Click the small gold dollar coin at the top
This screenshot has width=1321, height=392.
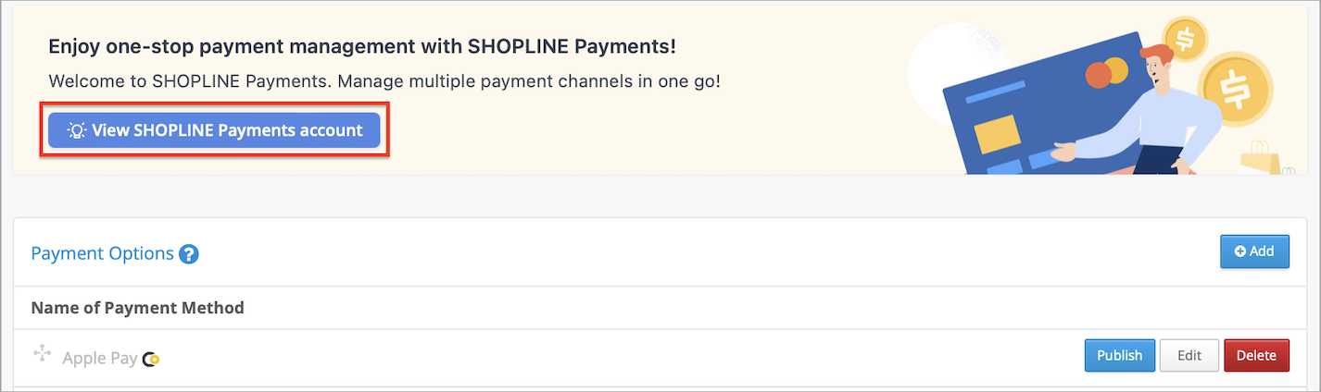(1185, 39)
